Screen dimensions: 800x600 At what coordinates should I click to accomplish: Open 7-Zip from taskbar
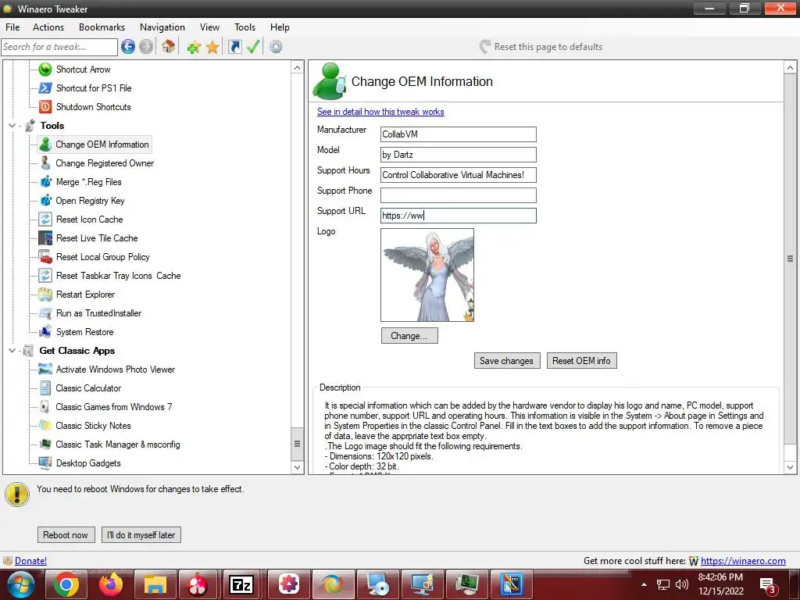click(x=241, y=584)
